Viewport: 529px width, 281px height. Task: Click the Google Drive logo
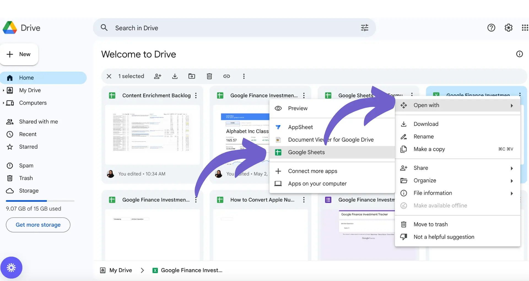(10, 28)
